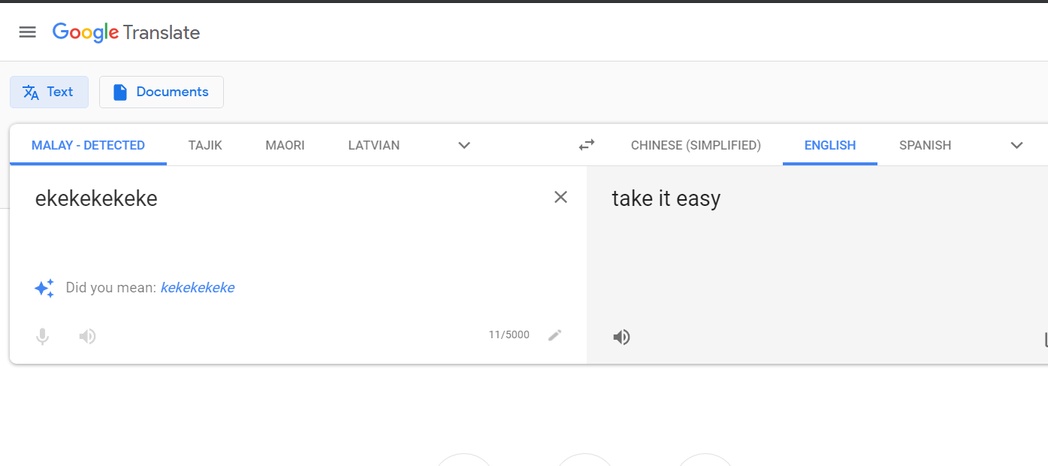This screenshot has width=1048, height=466.
Task: Click the sparkle suggestion icon
Action: pos(44,288)
